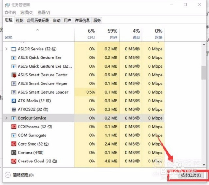
Task: Expand the Bonjour Service process group
Action: tap(6, 118)
